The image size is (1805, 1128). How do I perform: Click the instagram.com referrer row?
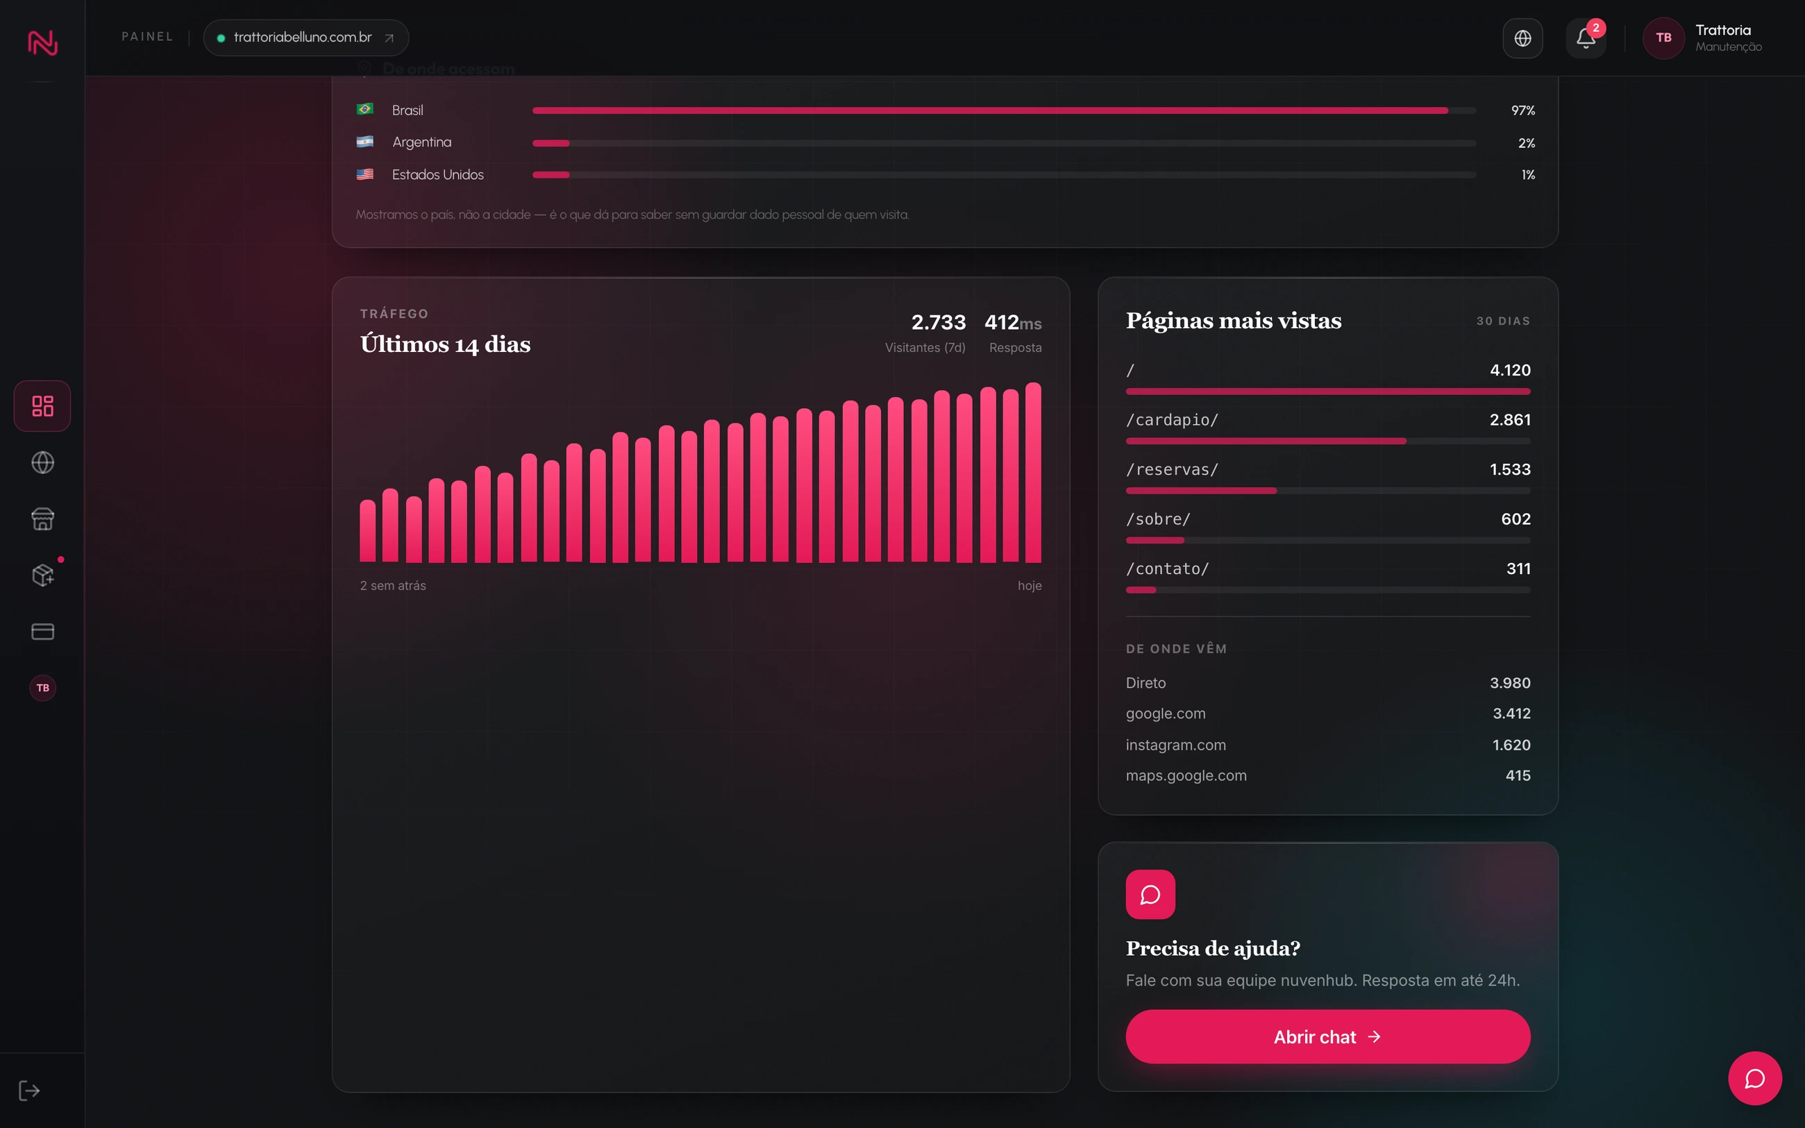coord(1327,745)
